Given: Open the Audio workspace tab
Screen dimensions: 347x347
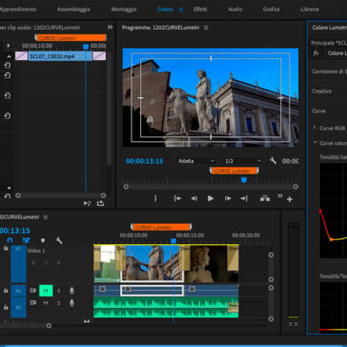Looking at the screenshot, I should [x=235, y=10].
